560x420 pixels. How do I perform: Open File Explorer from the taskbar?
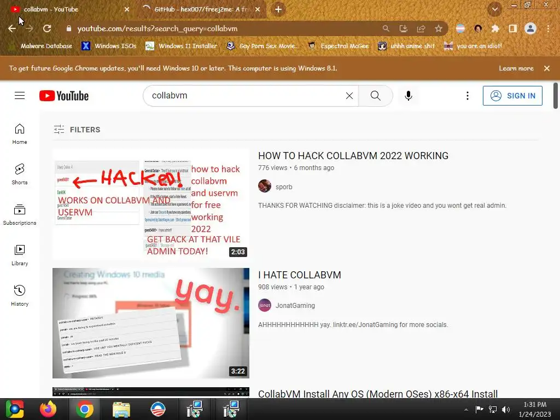(x=121, y=409)
